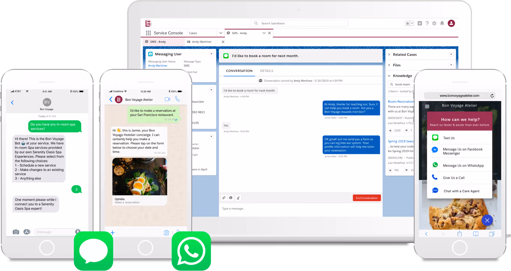The width and height of the screenshot is (511, 271).
Task: Open Related Cases dropdown arrow menu
Action: tap(451, 55)
